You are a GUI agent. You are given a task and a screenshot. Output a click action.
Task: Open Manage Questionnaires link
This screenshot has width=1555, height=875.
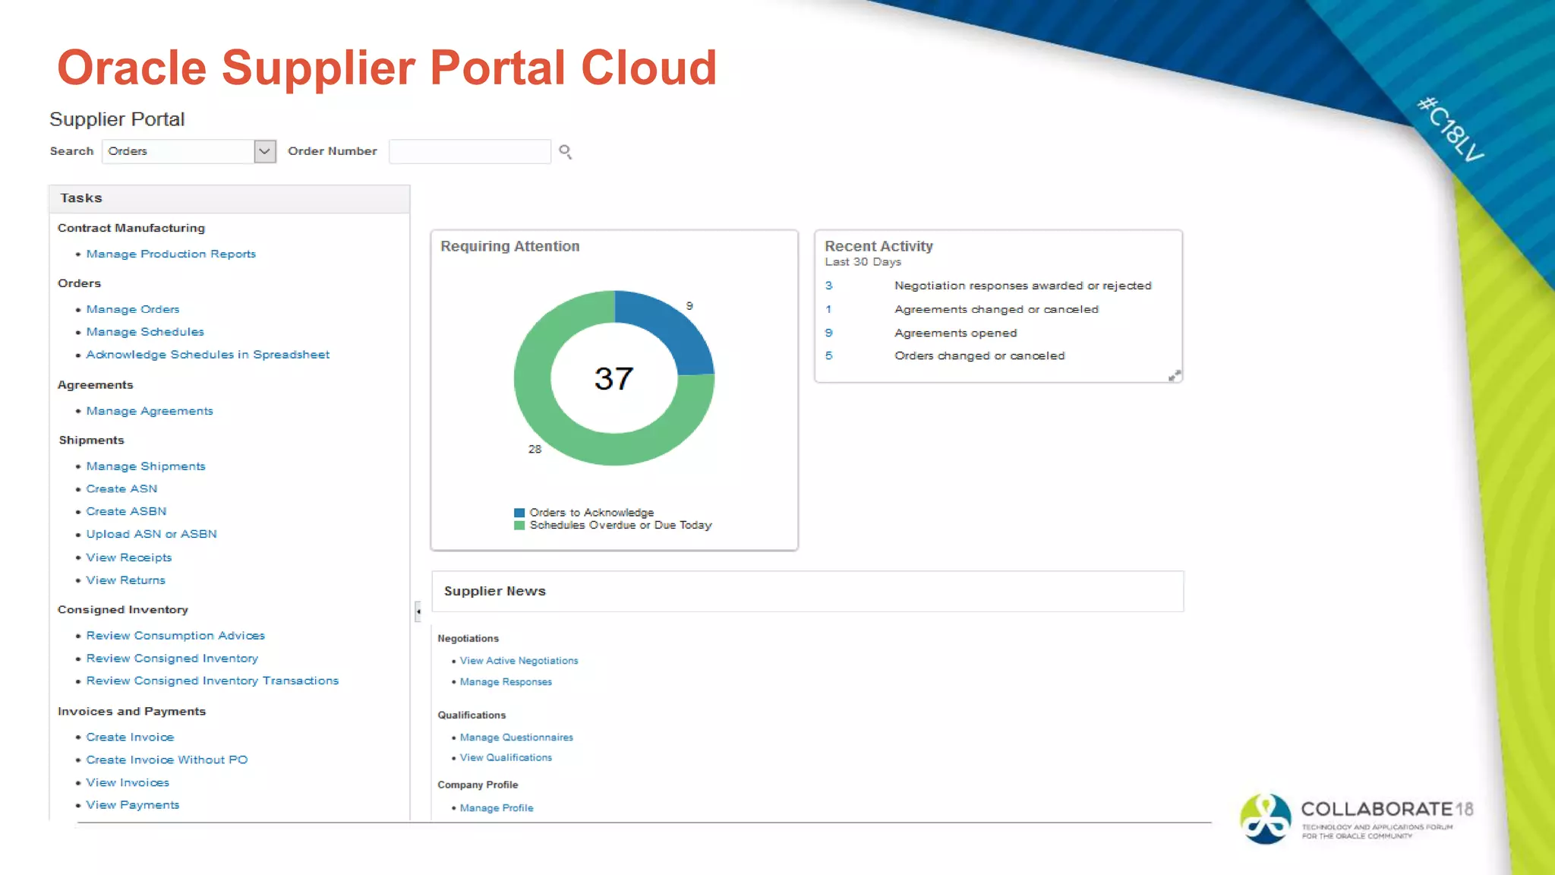click(x=516, y=738)
